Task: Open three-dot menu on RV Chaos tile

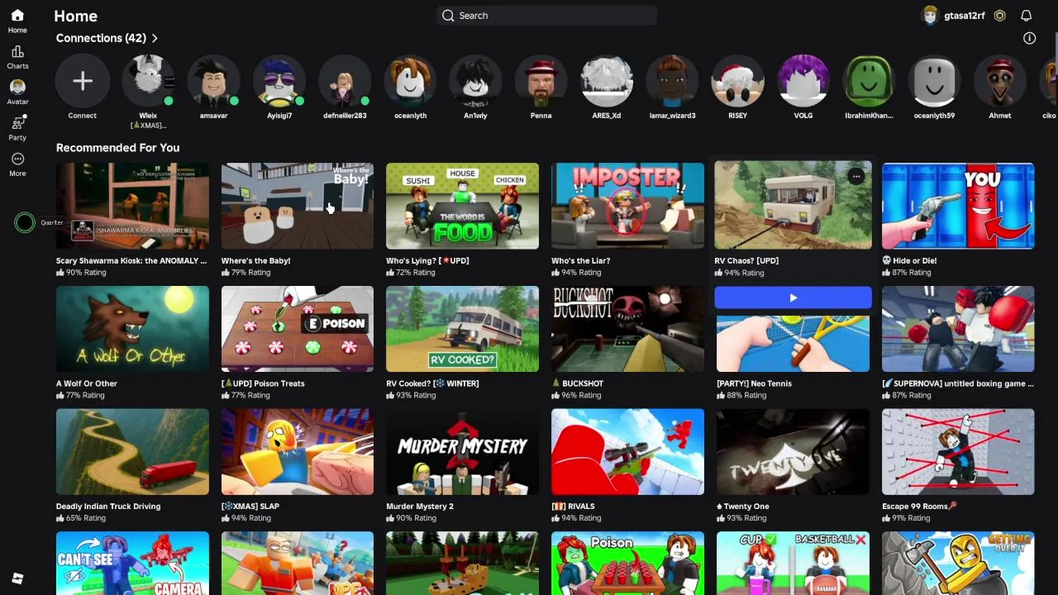Action: point(856,176)
